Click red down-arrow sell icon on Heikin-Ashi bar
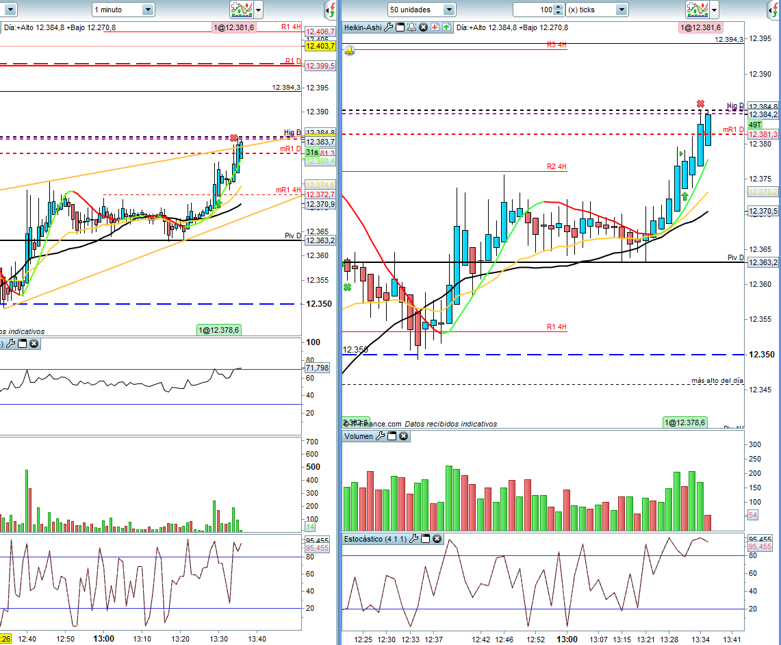This screenshot has height=645, width=781. [x=435, y=27]
